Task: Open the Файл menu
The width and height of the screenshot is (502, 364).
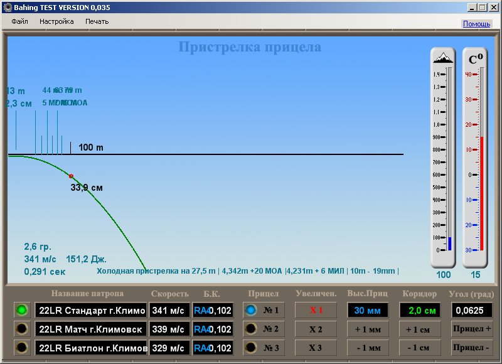Action: (x=19, y=21)
